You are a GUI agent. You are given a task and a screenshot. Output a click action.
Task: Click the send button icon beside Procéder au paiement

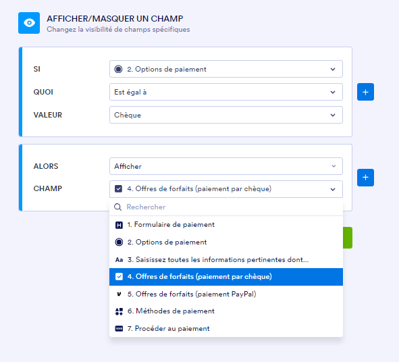click(x=119, y=329)
